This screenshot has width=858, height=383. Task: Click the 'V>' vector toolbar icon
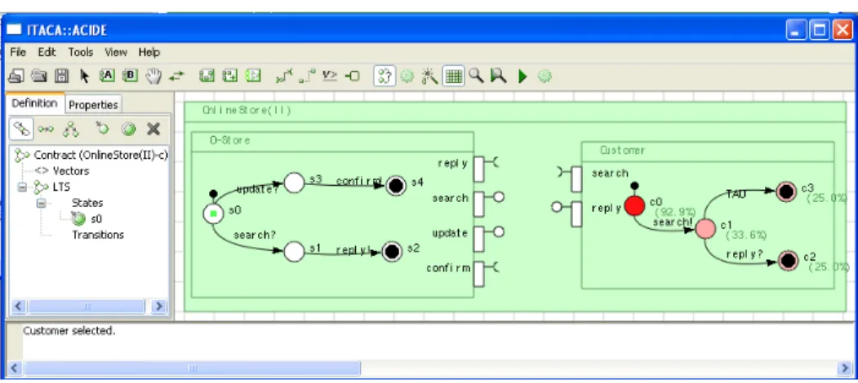[330, 76]
